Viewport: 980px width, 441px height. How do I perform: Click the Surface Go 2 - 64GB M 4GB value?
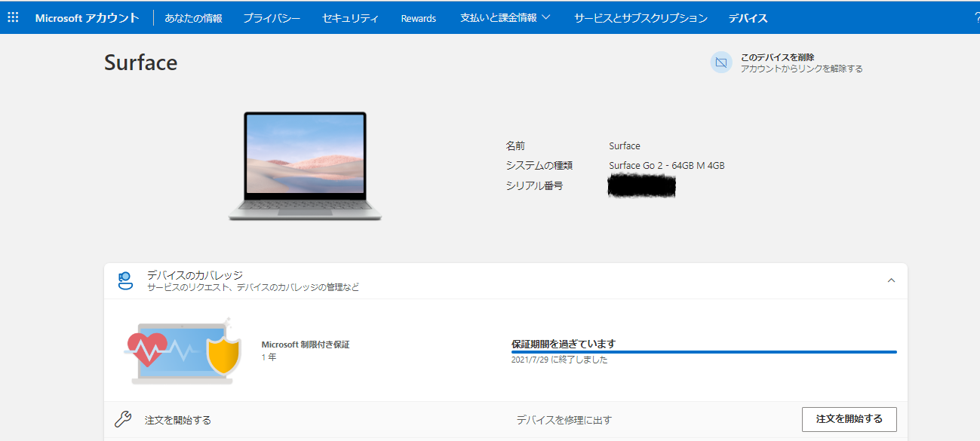pyautogui.click(x=667, y=166)
